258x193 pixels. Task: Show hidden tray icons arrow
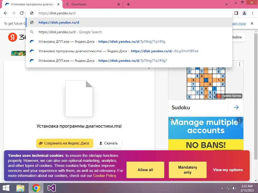tap(222, 188)
